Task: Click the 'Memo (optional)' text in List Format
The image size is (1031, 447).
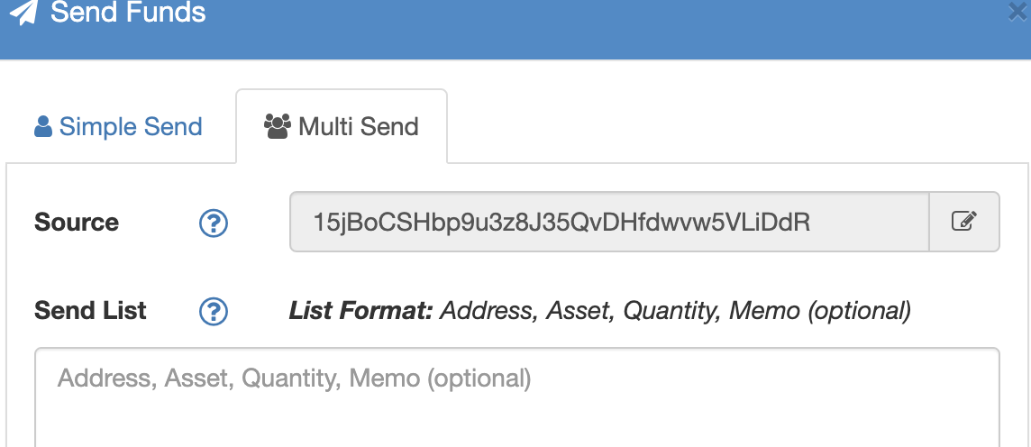Action: pos(820,310)
